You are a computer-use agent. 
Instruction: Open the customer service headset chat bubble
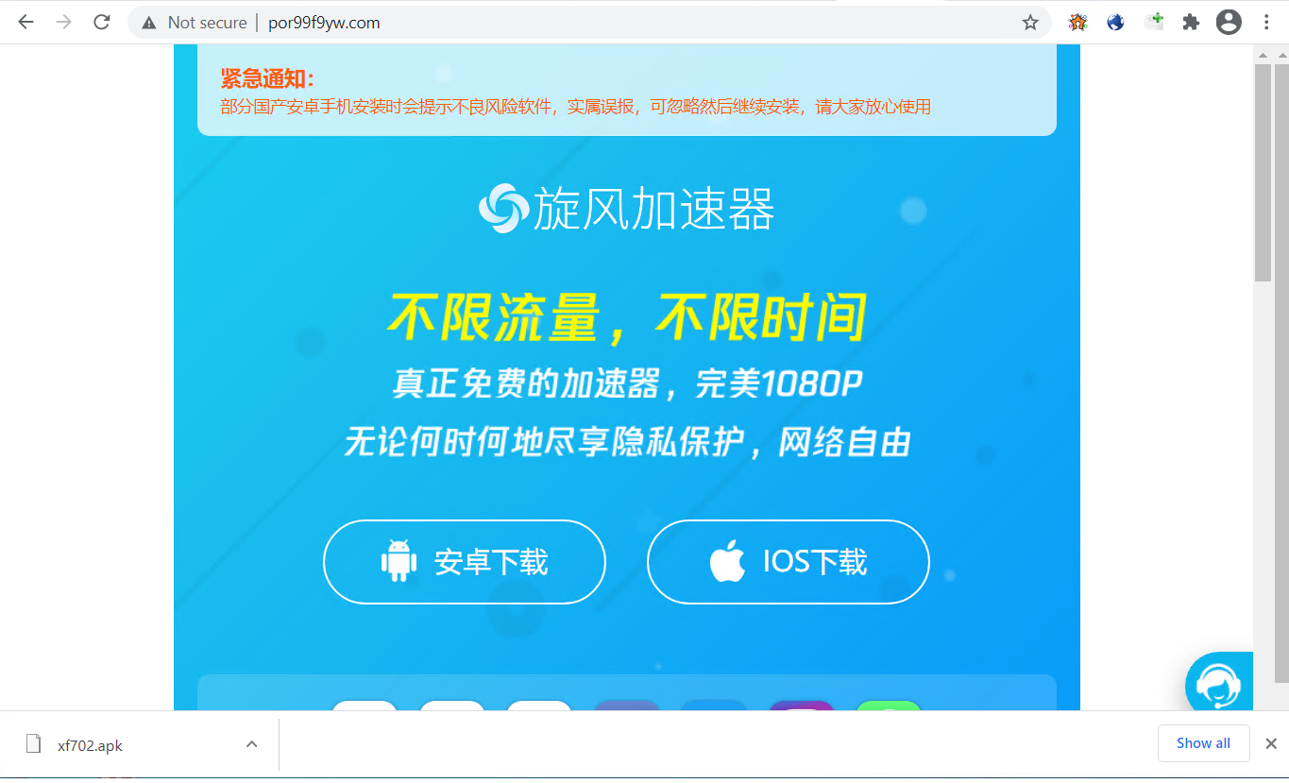(x=1218, y=683)
